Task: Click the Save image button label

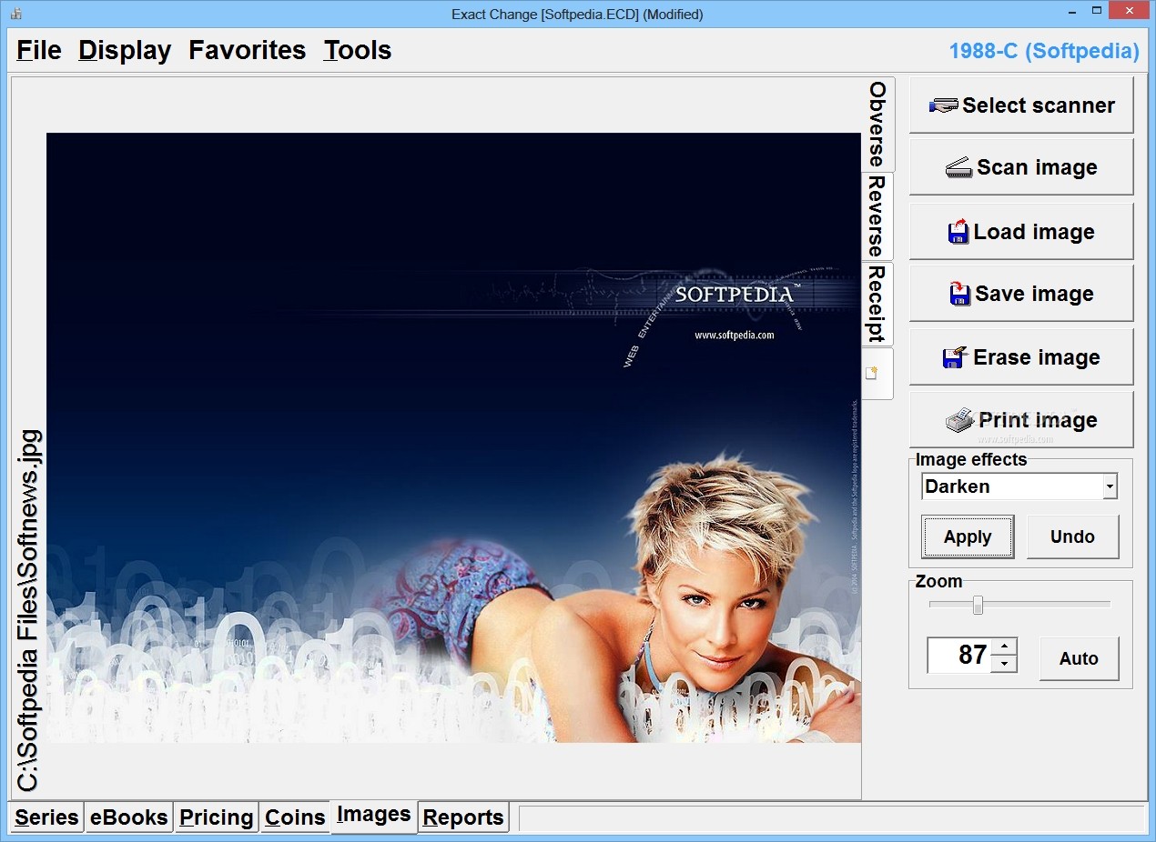Action: pyautogui.click(x=1034, y=294)
